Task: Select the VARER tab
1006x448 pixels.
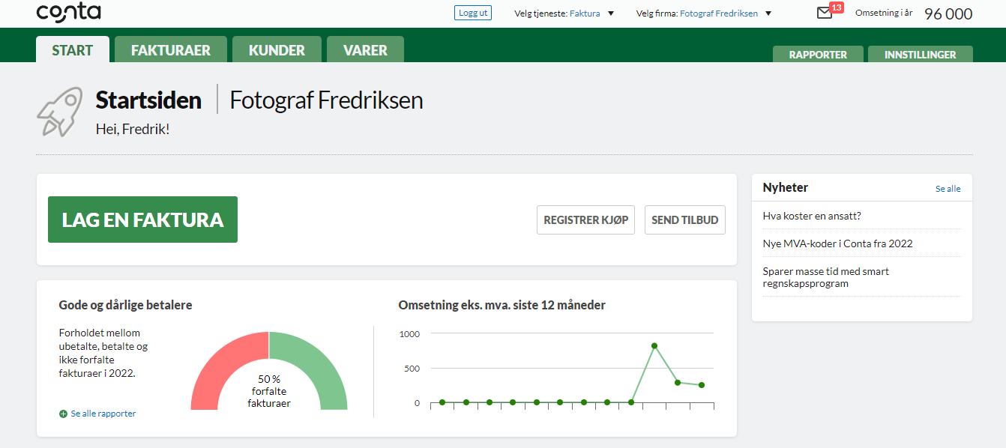Action: [x=365, y=49]
